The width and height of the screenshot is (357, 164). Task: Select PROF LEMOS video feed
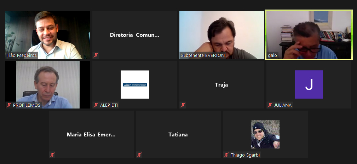click(x=48, y=84)
